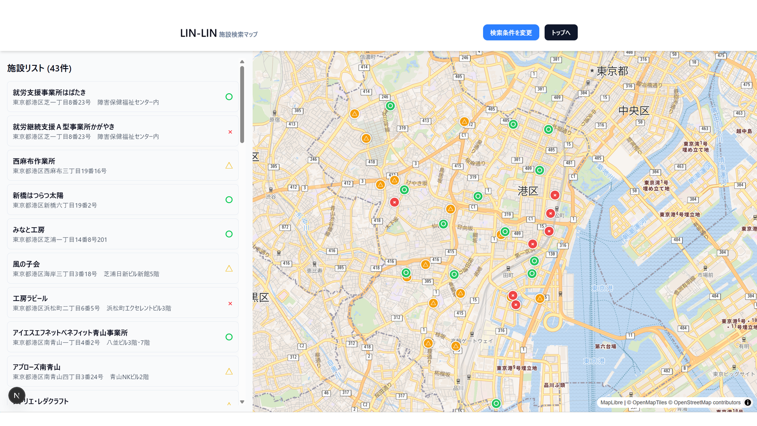Select facility 就労支援事業所はばたき in the list

click(x=123, y=97)
